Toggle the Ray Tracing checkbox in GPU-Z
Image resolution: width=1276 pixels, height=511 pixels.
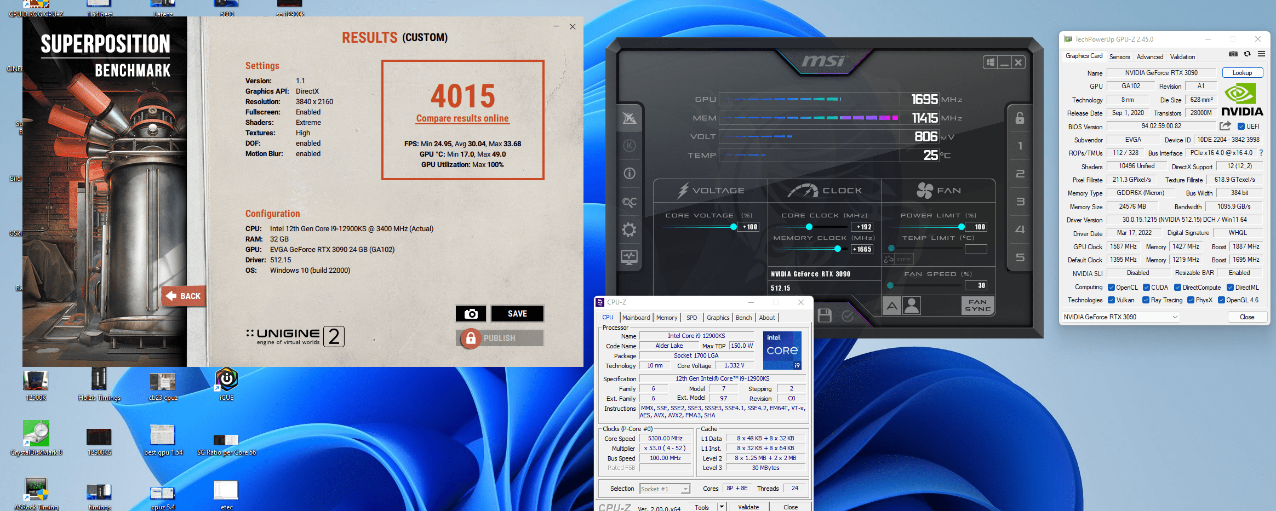(x=1146, y=300)
